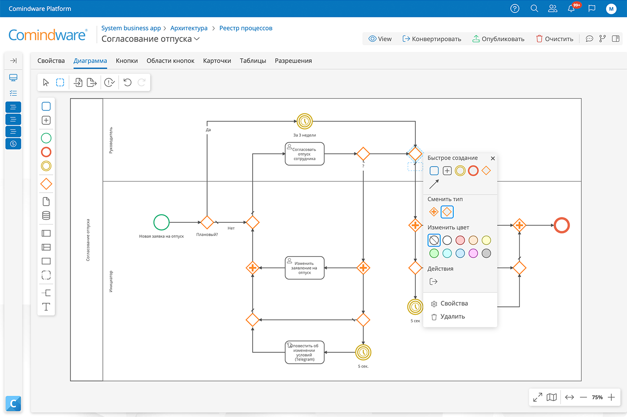Undo the last diagram action
The height and width of the screenshot is (417, 627).
pos(128,83)
